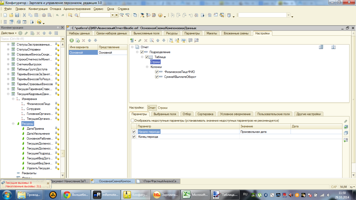Click the Cut scissors icon
Image resolution: width=356 pixels, height=200 pixels.
pos(24,15)
